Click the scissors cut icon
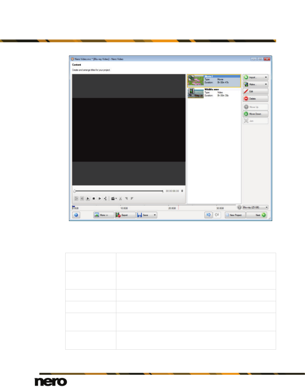 120,198
